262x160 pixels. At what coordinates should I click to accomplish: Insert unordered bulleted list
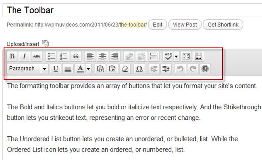tap(51, 56)
